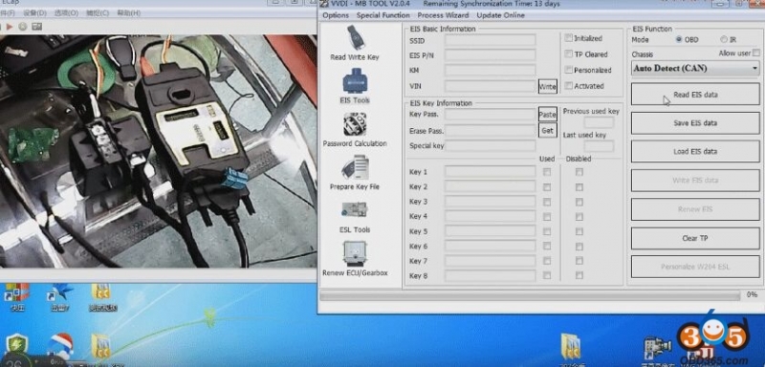
Task: Click the SSID input field
Action: (x=490, y=40)
